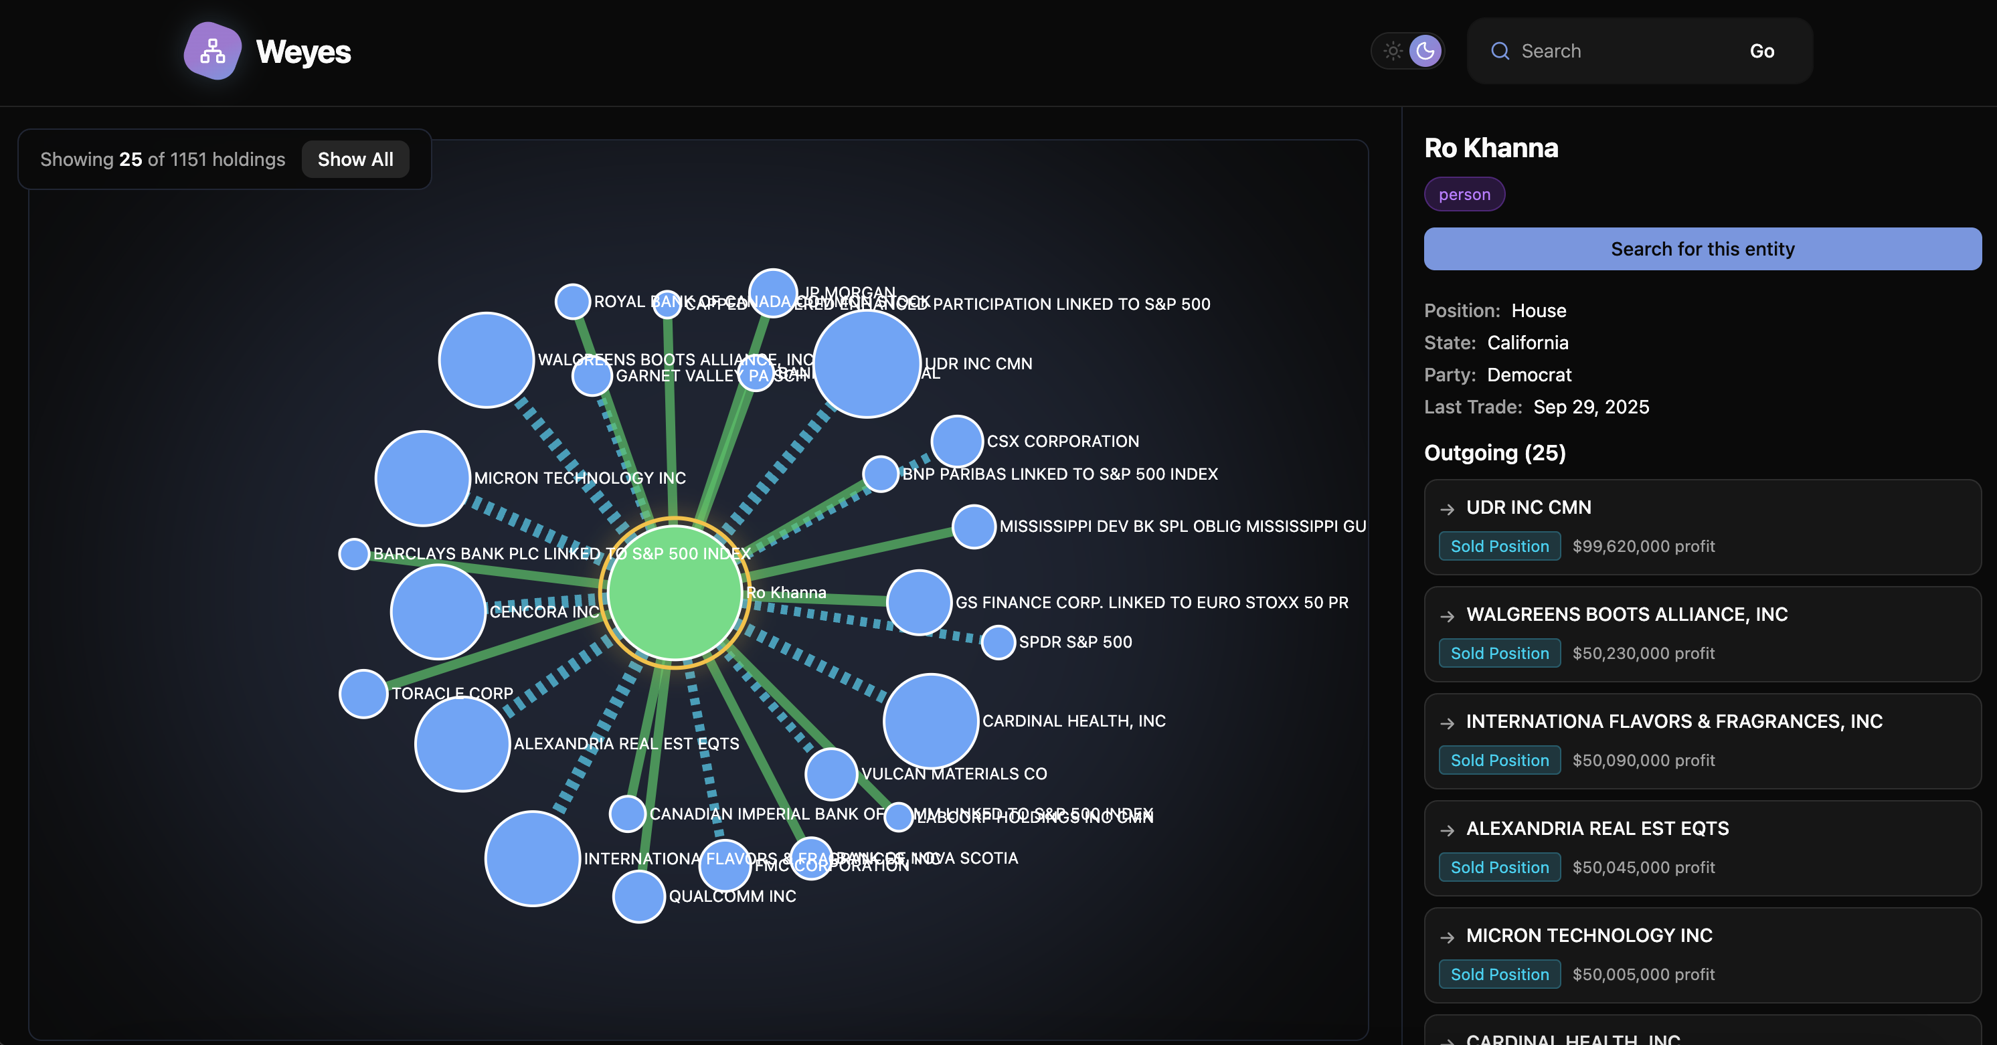Click the Weyes logo icon
1997x1045 pixels.
212,51
